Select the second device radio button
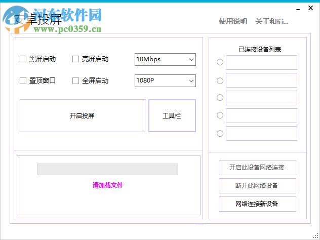320x240 pixels. (220, 81)
